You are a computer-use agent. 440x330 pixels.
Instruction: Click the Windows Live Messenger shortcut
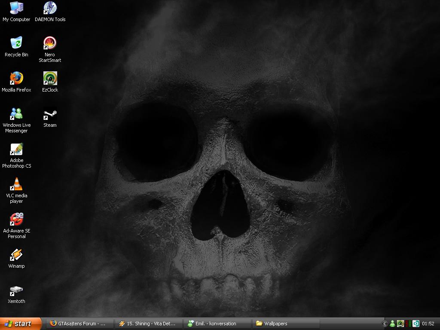point(16,113)
